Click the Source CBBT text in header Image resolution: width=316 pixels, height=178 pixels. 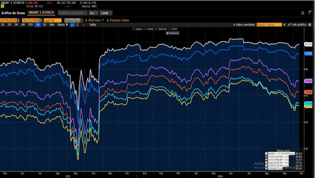pos(89,6)
